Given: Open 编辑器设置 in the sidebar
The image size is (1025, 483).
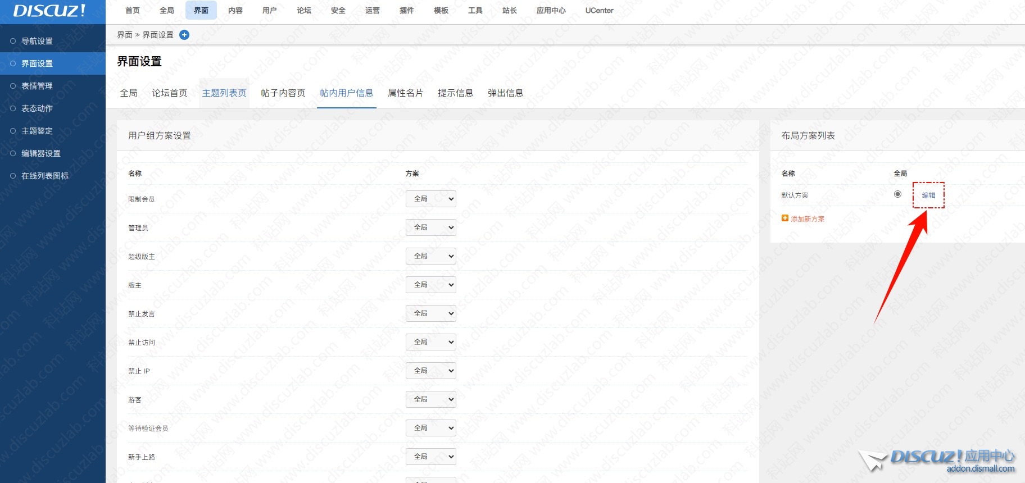Looking at the screenshot, I should (40, 153).
